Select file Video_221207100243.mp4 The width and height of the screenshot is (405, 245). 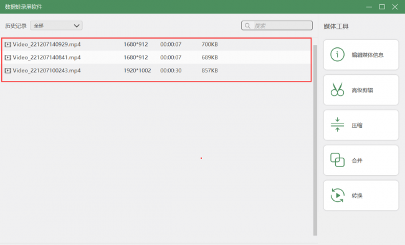[x=156, y=70]
